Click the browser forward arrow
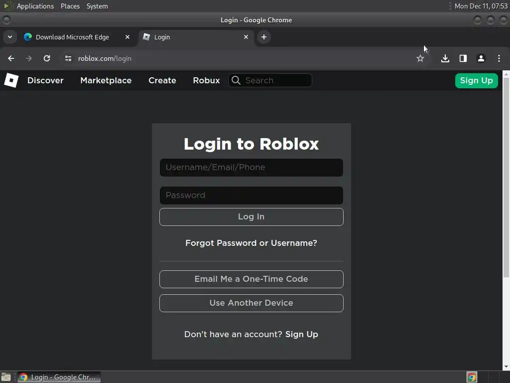 pyautogui.click(x=29, y=58)
